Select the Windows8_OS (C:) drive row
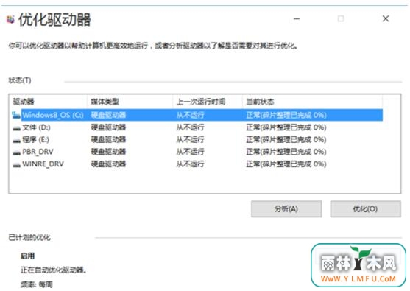410x291 pixels. point(197,115)
